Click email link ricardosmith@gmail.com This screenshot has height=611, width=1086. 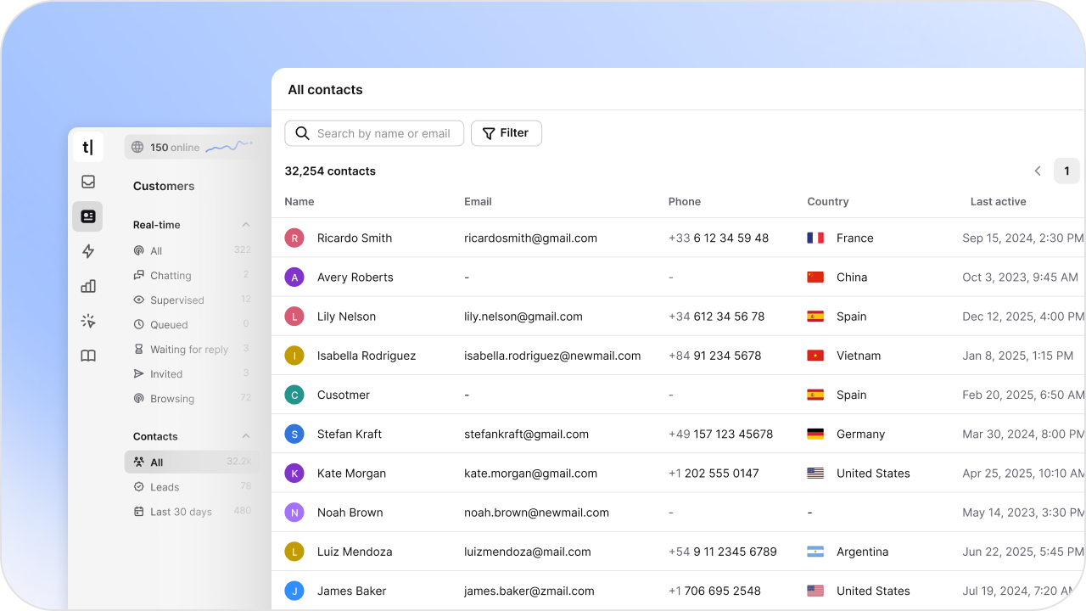coord(530,238)
